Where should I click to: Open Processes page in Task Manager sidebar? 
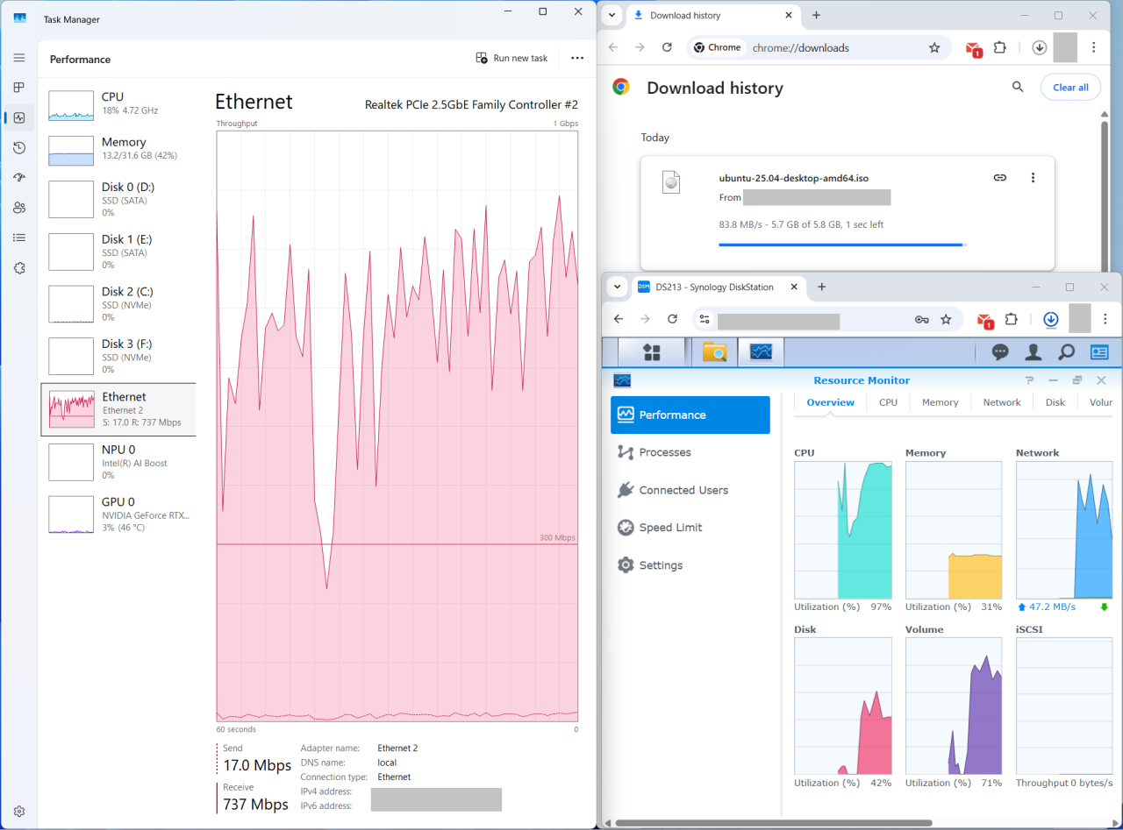[19, 88]
